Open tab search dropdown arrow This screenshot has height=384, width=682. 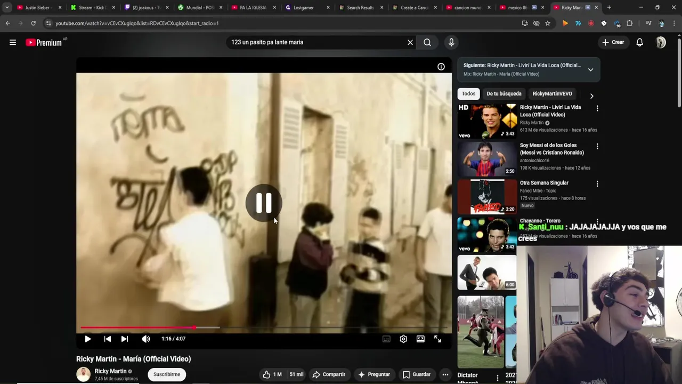tap(6, 7)
